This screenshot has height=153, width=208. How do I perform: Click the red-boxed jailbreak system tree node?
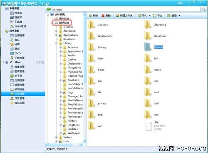(x=62, y=23)
